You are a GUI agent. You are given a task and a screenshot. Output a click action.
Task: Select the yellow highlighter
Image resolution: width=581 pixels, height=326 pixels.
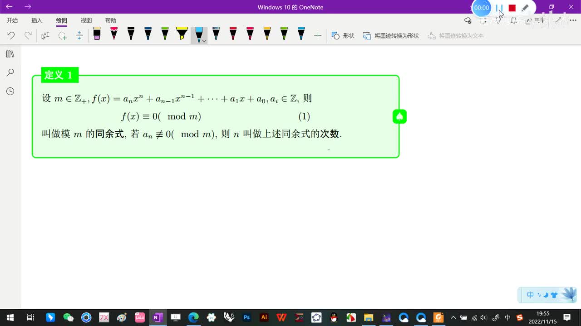(x=182, y=34)
